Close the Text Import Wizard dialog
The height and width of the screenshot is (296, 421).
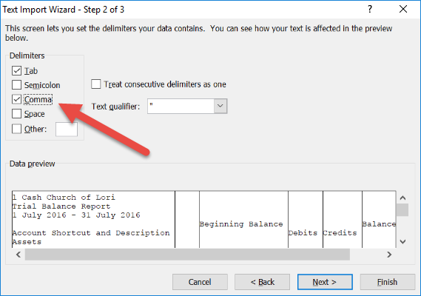(x=403, y=10)
